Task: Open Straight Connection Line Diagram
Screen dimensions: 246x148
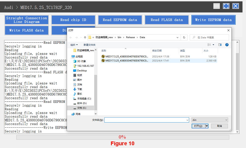Action: click(x=27, y=20)
